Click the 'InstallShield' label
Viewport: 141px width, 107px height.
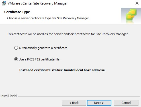point(9,96)
